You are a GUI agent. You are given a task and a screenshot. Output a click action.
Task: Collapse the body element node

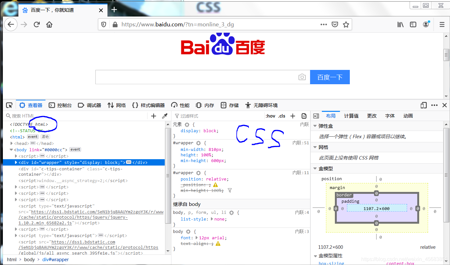(x=12, y=150)
